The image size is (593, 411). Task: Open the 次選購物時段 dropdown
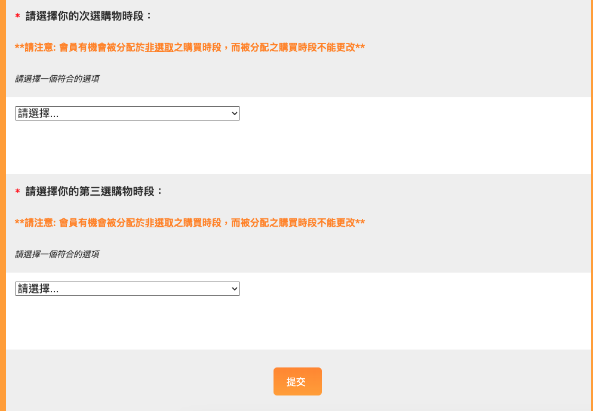[127, 113]
